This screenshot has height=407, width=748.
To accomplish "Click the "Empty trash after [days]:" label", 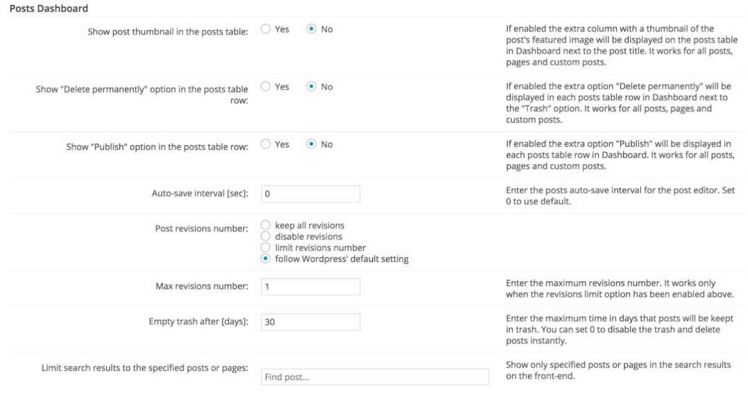I will (194, 322).
